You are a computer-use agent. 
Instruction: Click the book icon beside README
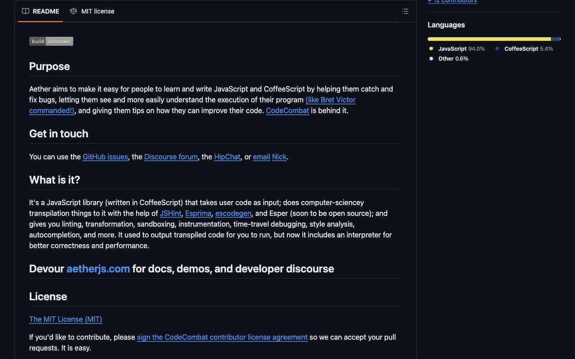point(26,11)
